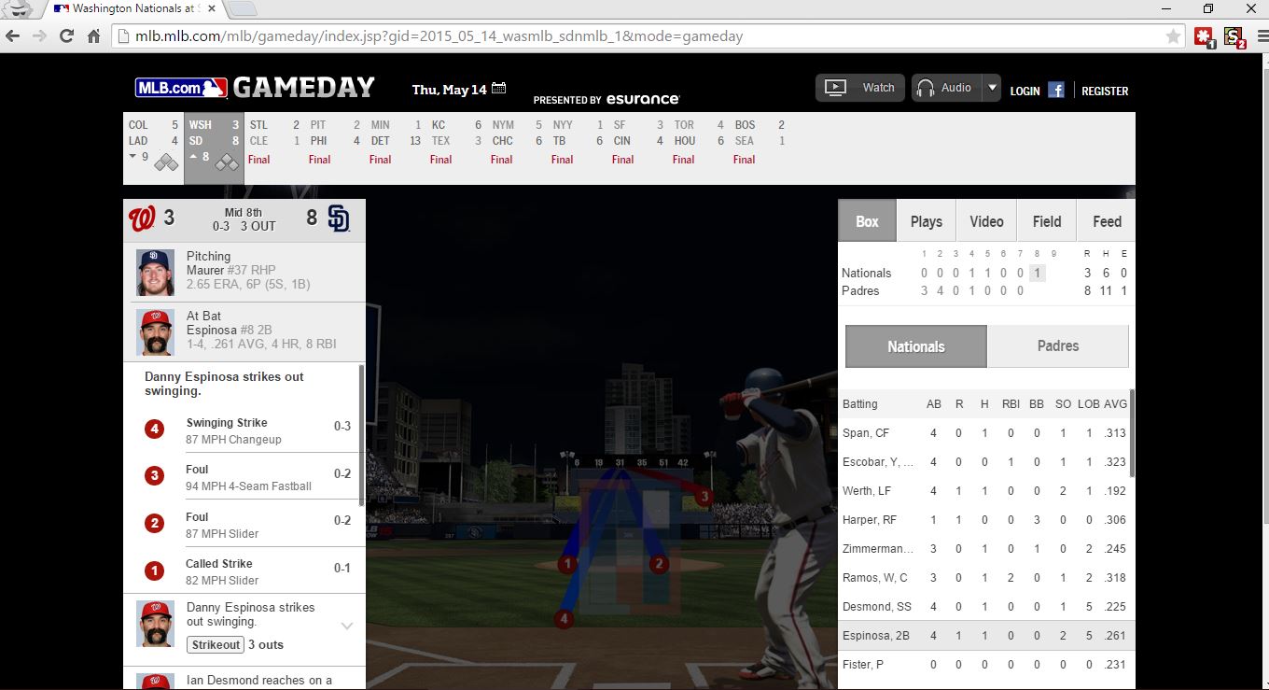Click the Strikeout tag button
Screen dimensions: 1269x690
(216, 644)
